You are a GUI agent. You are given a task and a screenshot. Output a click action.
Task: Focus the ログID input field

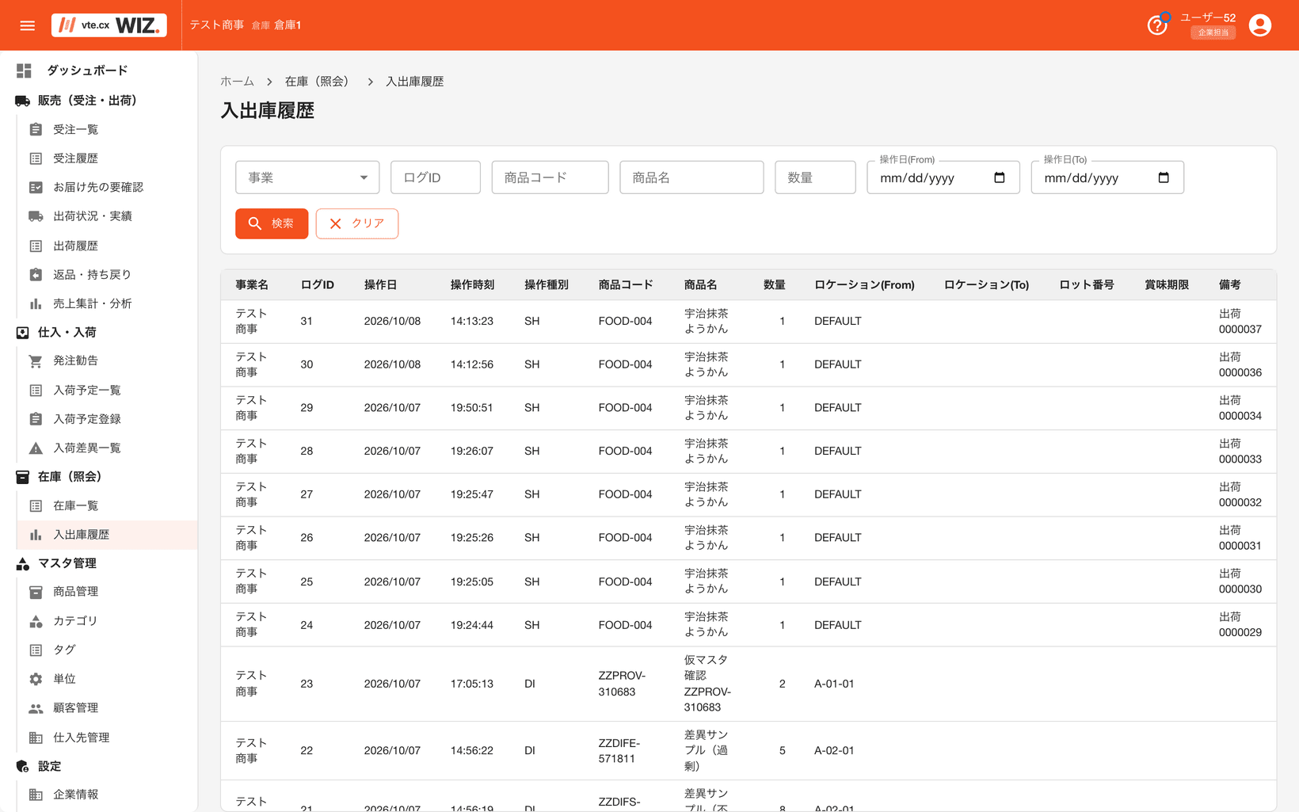pyautogui.click(x=436, y=177)
